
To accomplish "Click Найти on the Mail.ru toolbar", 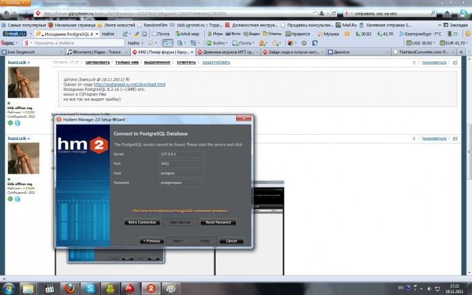I will point(107,34).
